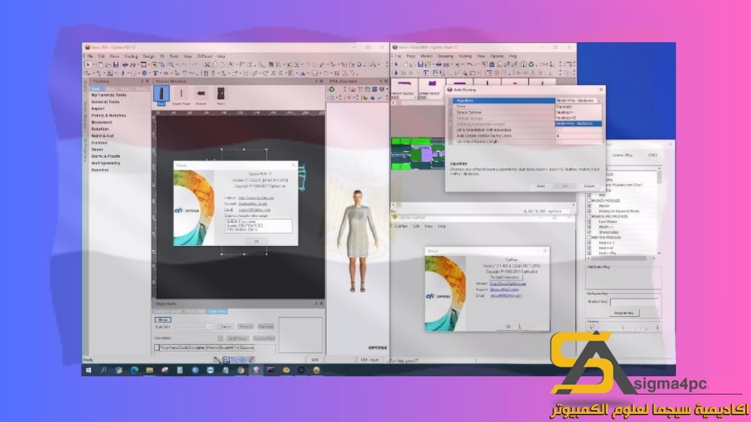This screenshot has height=422, width=751.
Task: Open the File menu in PDS window
Action: (89, 56)
